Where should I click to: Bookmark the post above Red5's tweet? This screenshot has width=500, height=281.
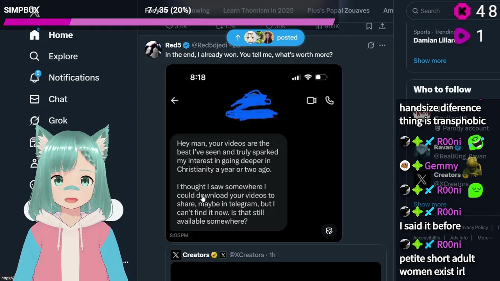click(369, 26)
